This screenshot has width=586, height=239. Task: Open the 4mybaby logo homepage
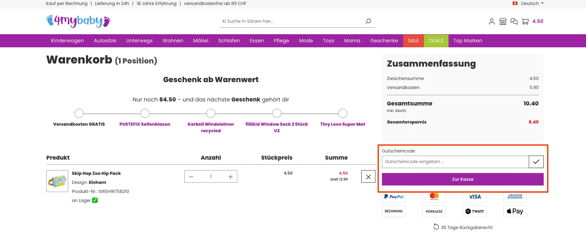78,21
